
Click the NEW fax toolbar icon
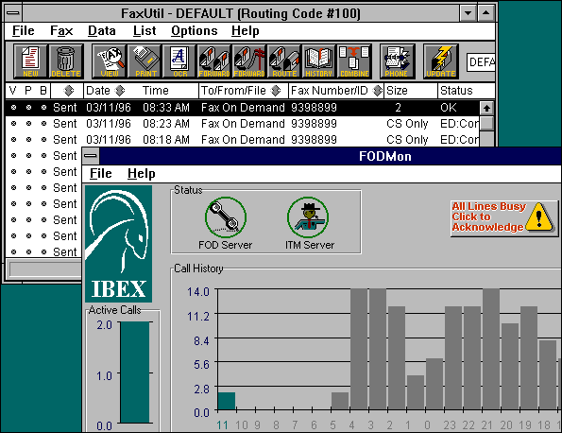[30, 61]
